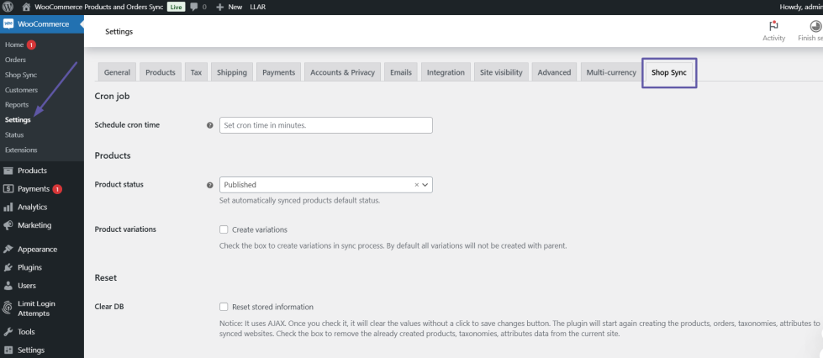Enable the Create variations checkbox
Viewport: 823px width, 358px height.
[224, 229]
